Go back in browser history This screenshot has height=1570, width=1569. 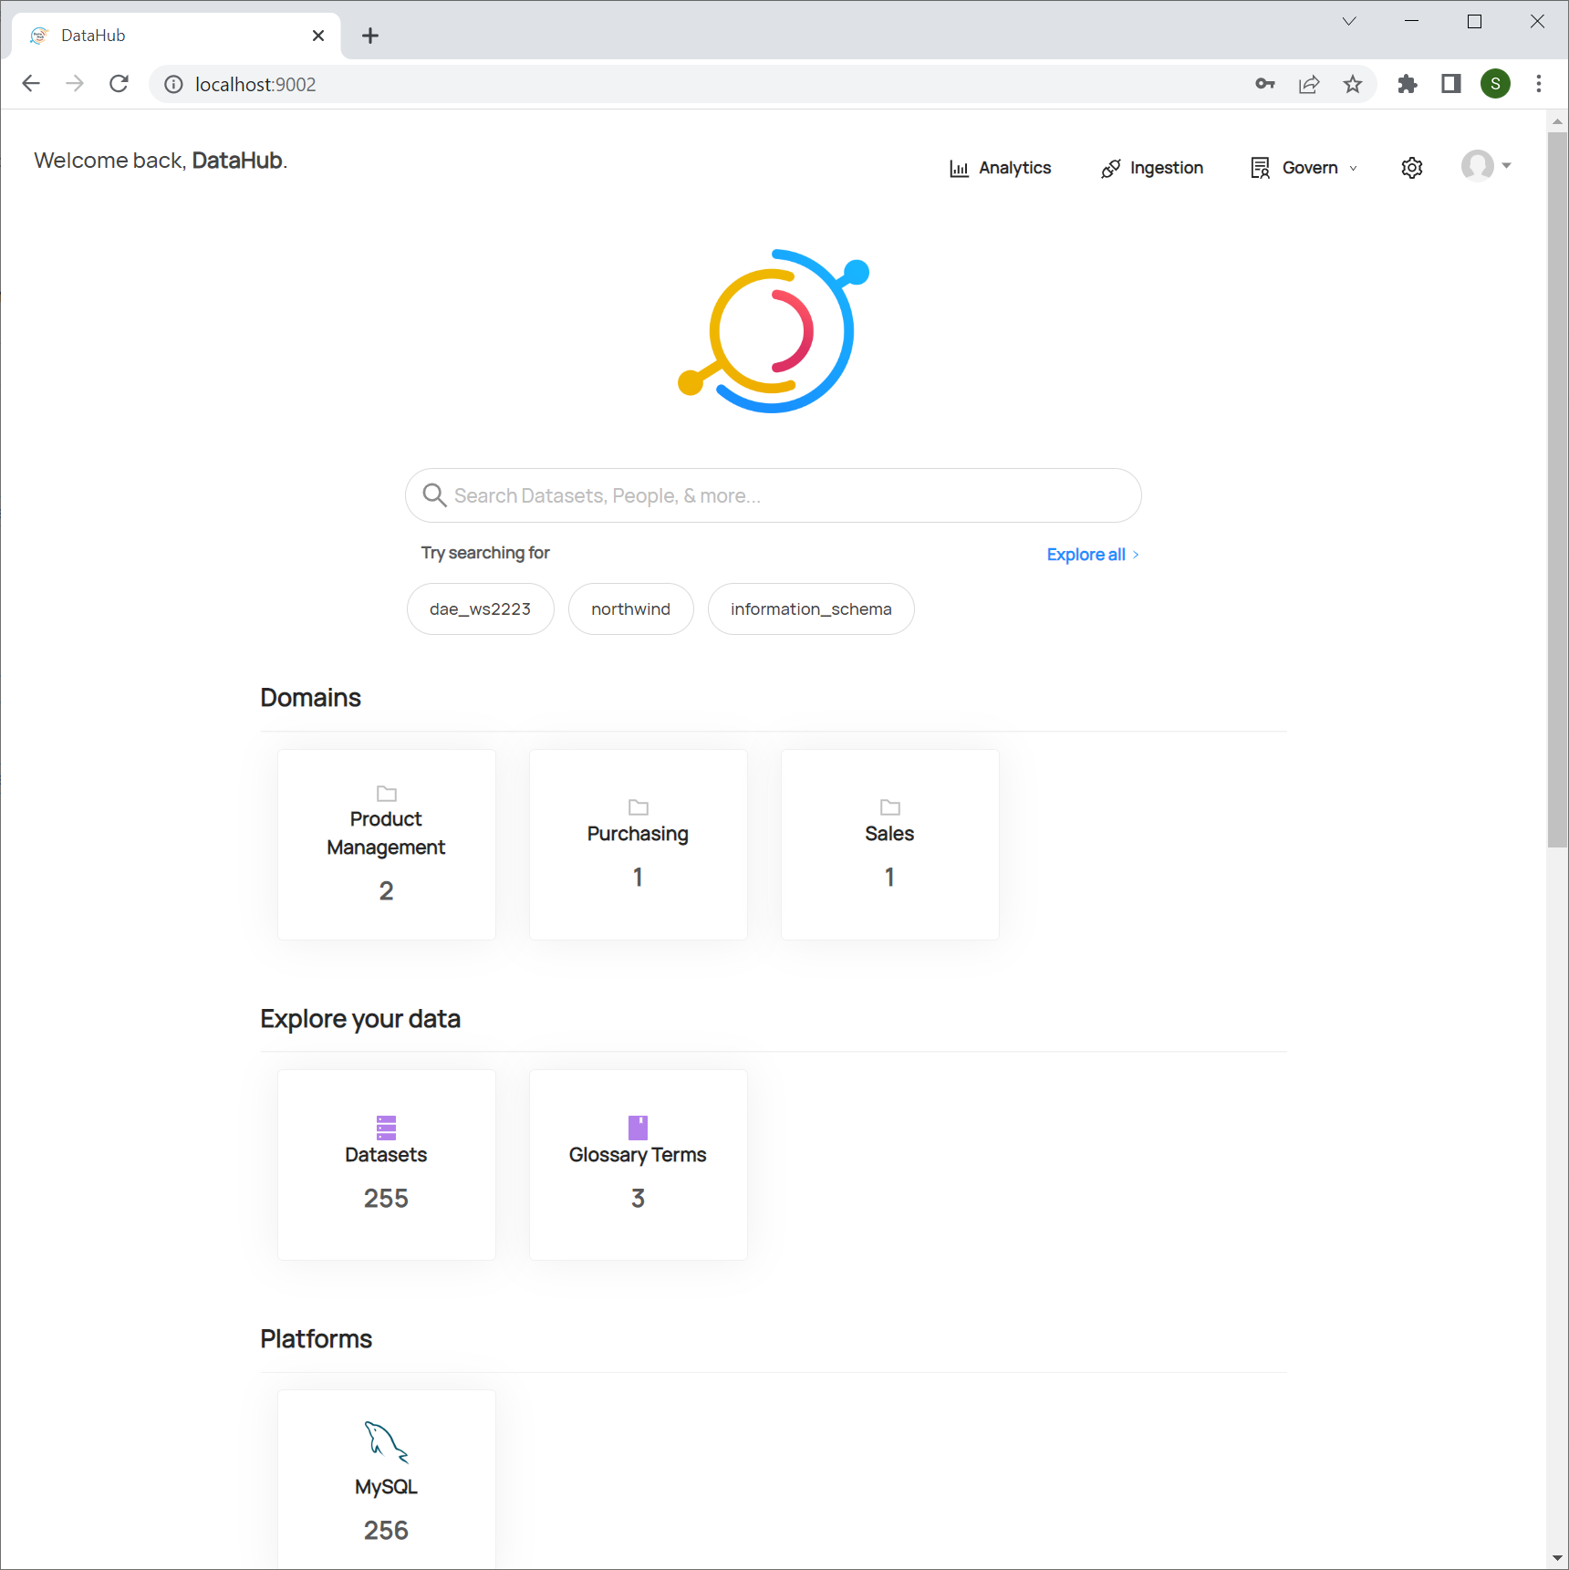tap(31, 84)
